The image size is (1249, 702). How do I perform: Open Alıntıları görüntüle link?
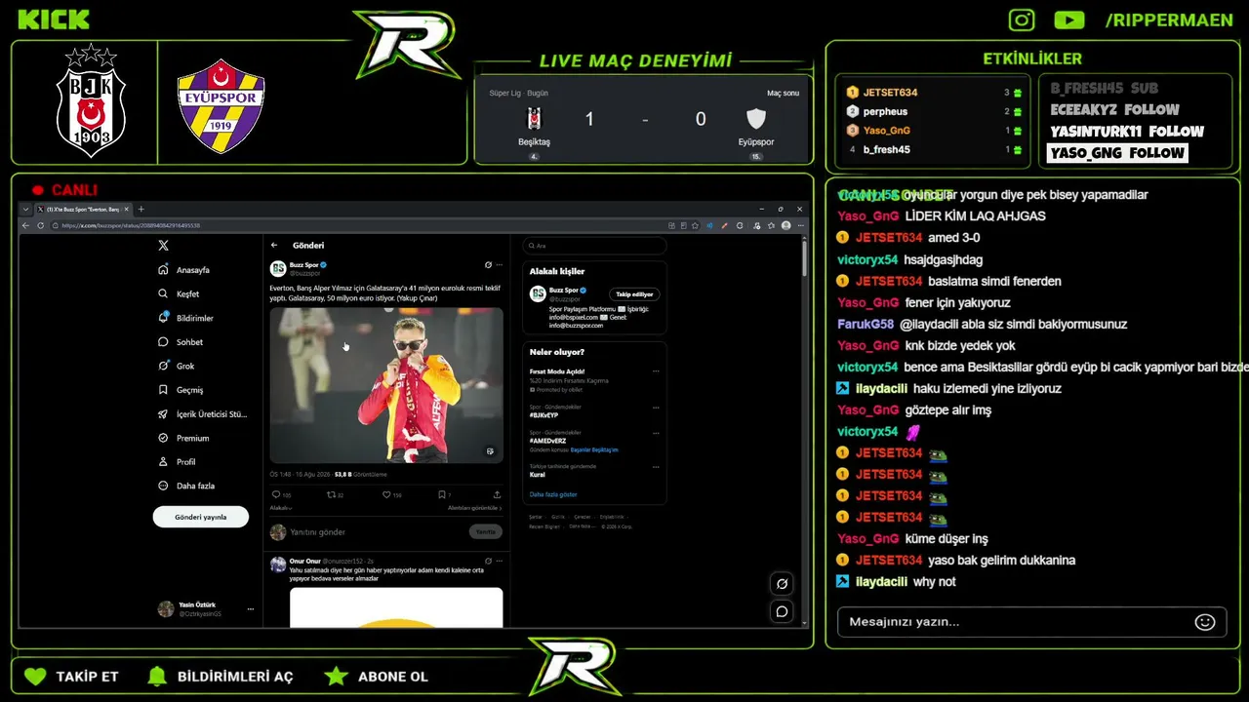tap(475, 508)
